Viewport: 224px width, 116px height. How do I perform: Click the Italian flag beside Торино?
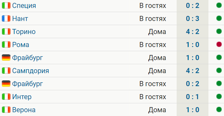[6, 31]
